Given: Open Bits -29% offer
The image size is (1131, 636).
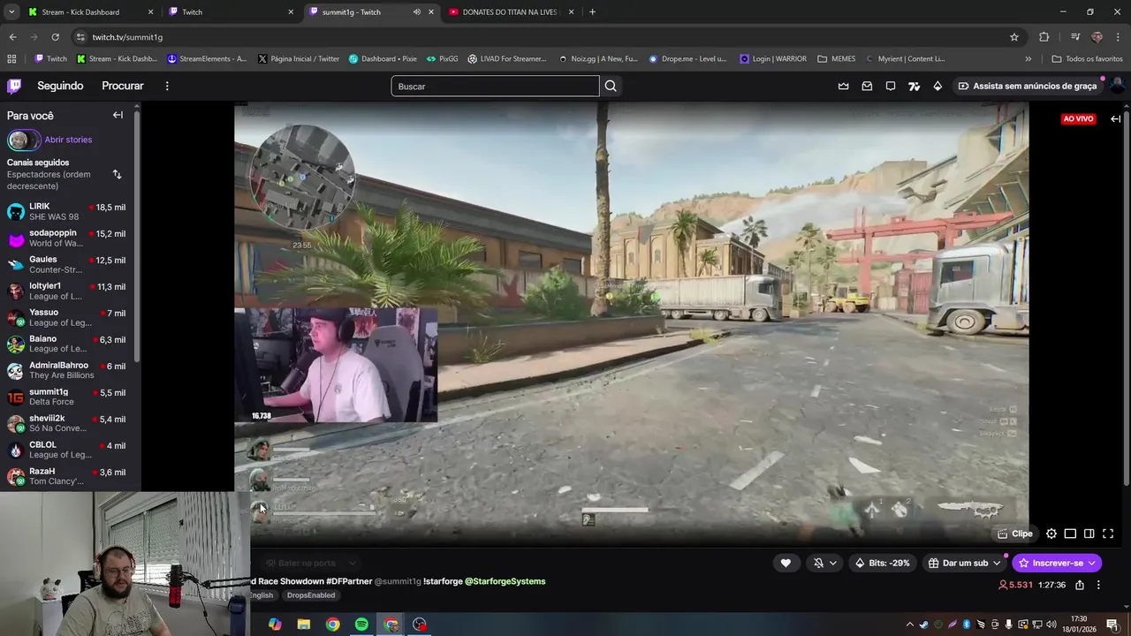Looking at the screenshot, I should point(882,563).
